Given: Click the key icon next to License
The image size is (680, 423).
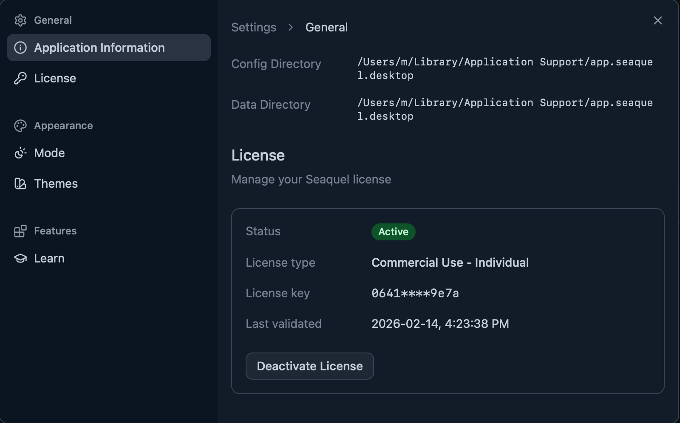Looking at the screenshot, I should pos(20,78).
